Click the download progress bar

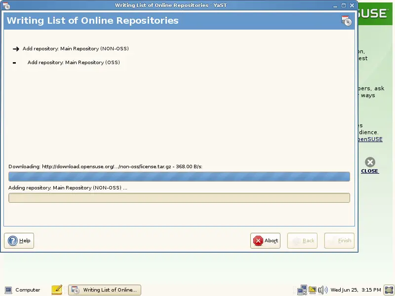179,177
